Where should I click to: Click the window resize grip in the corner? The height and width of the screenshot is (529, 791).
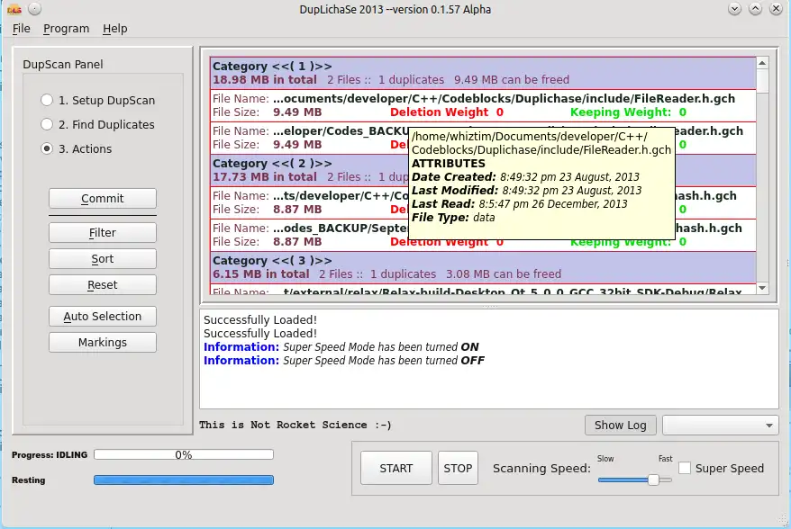[783, 521]
